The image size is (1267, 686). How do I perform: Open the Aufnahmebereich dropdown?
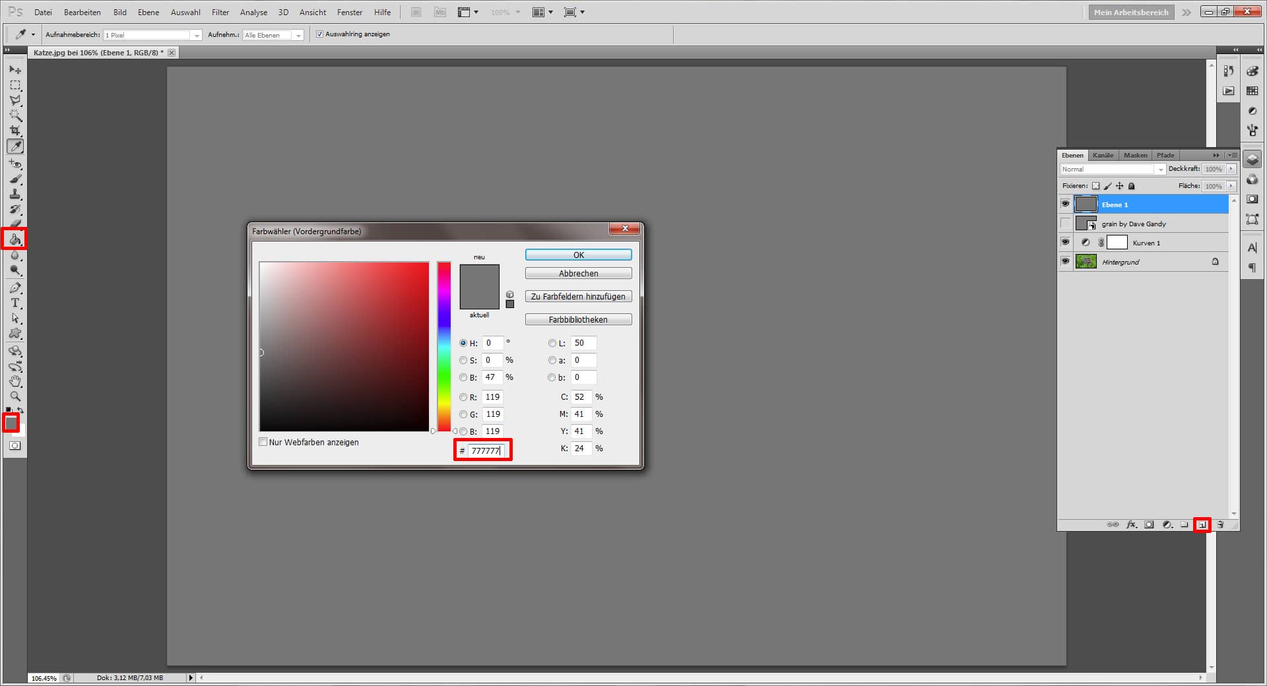tap(198, 34)
